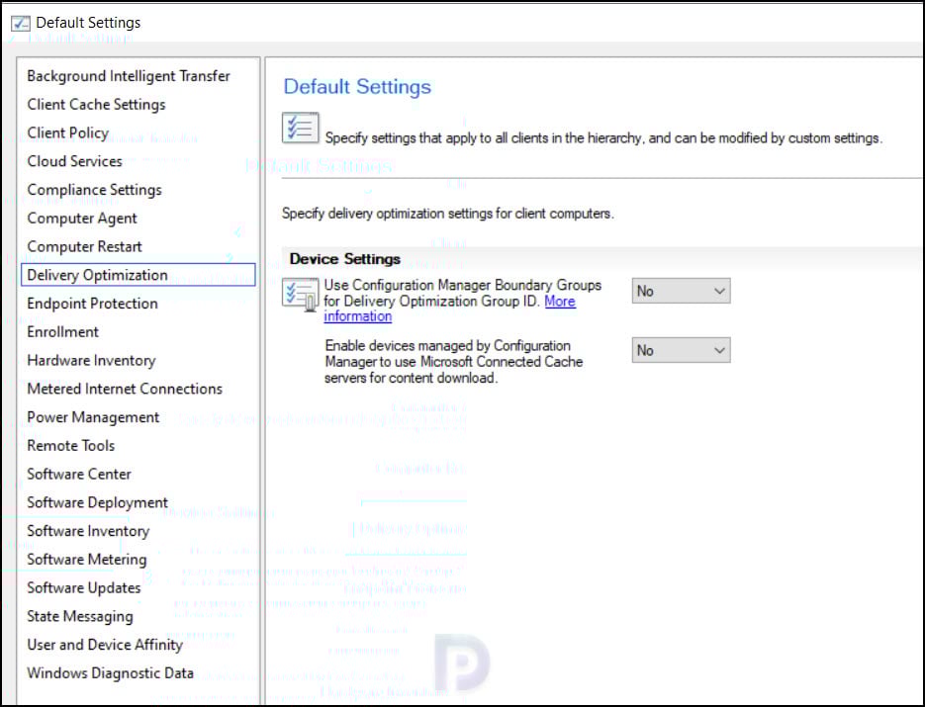Open Software Center settings
The height and width of the screenshot is (707, 925).
tap(79, 474)
